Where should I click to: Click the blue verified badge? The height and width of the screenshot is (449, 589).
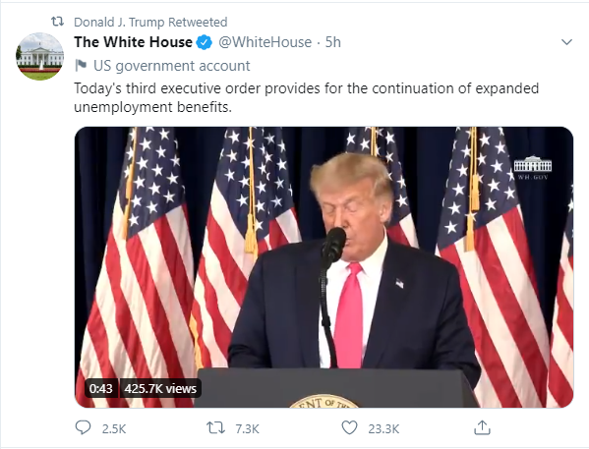pyautogui.click(x=205, y=42)
